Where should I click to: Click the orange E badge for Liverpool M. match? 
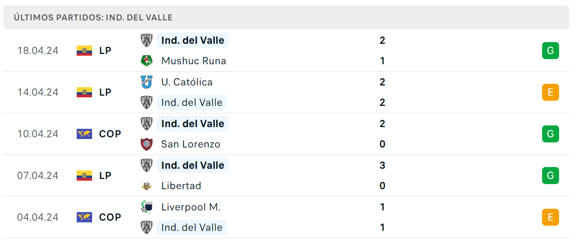pyautogui.click(x=551, y=217)
